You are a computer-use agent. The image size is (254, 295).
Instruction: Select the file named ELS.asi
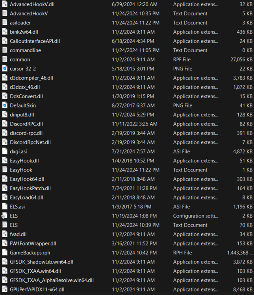point(17,207)
